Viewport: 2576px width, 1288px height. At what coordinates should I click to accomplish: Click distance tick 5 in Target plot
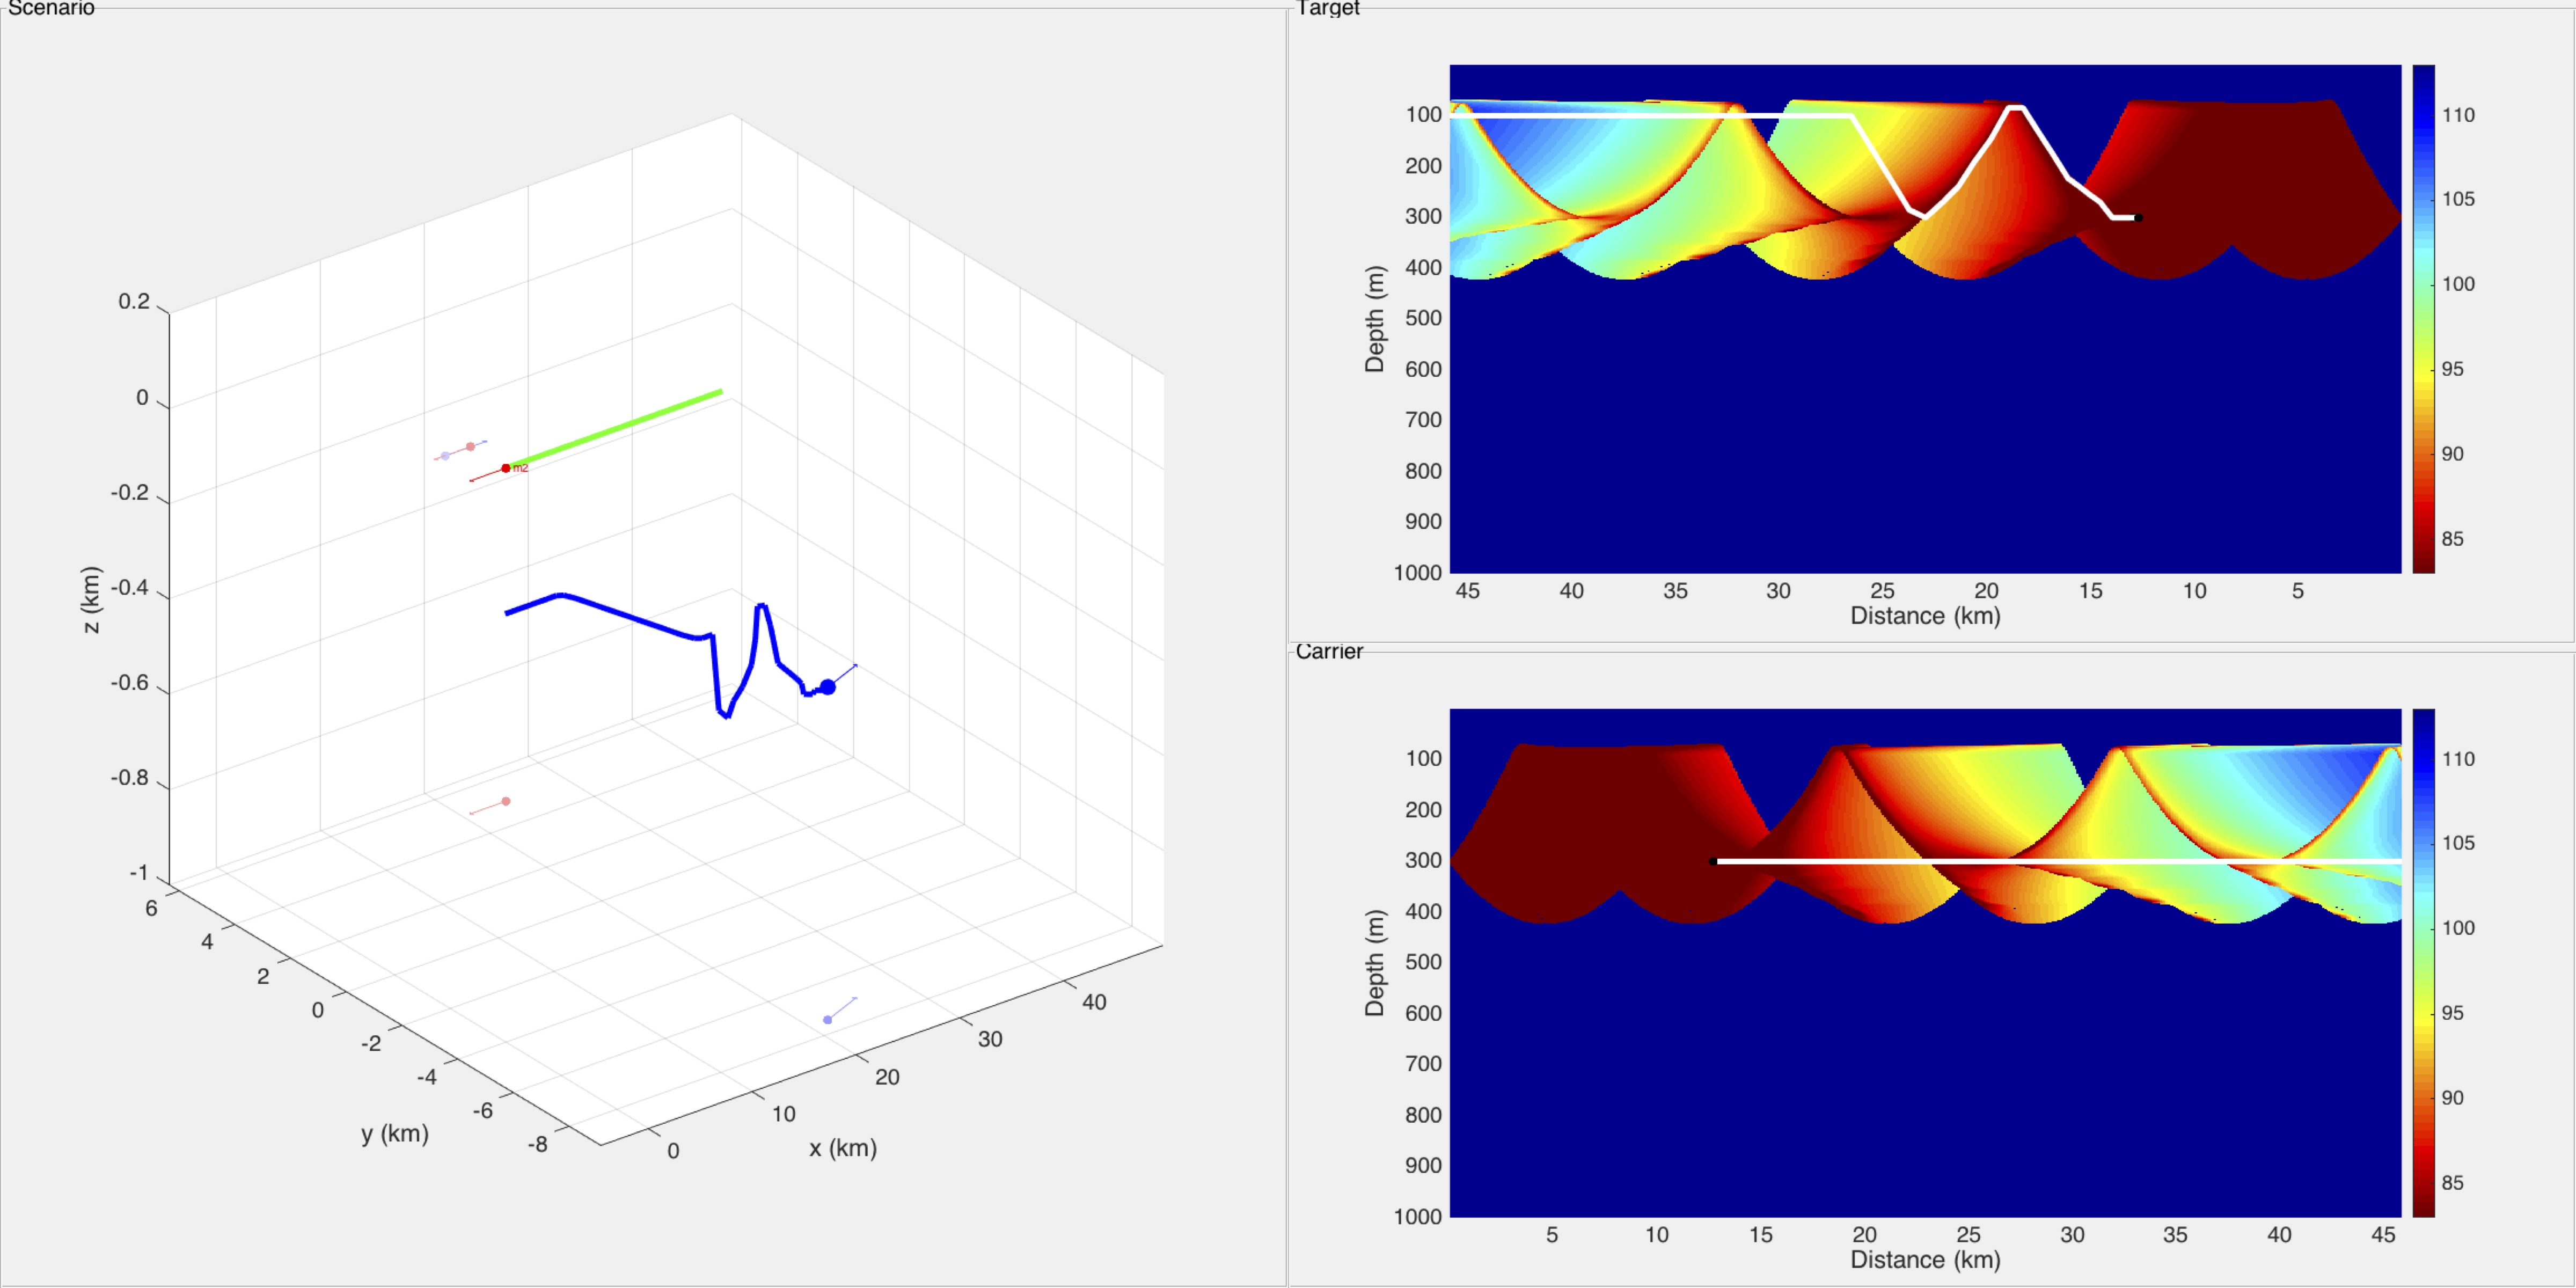pos(2298,591)
